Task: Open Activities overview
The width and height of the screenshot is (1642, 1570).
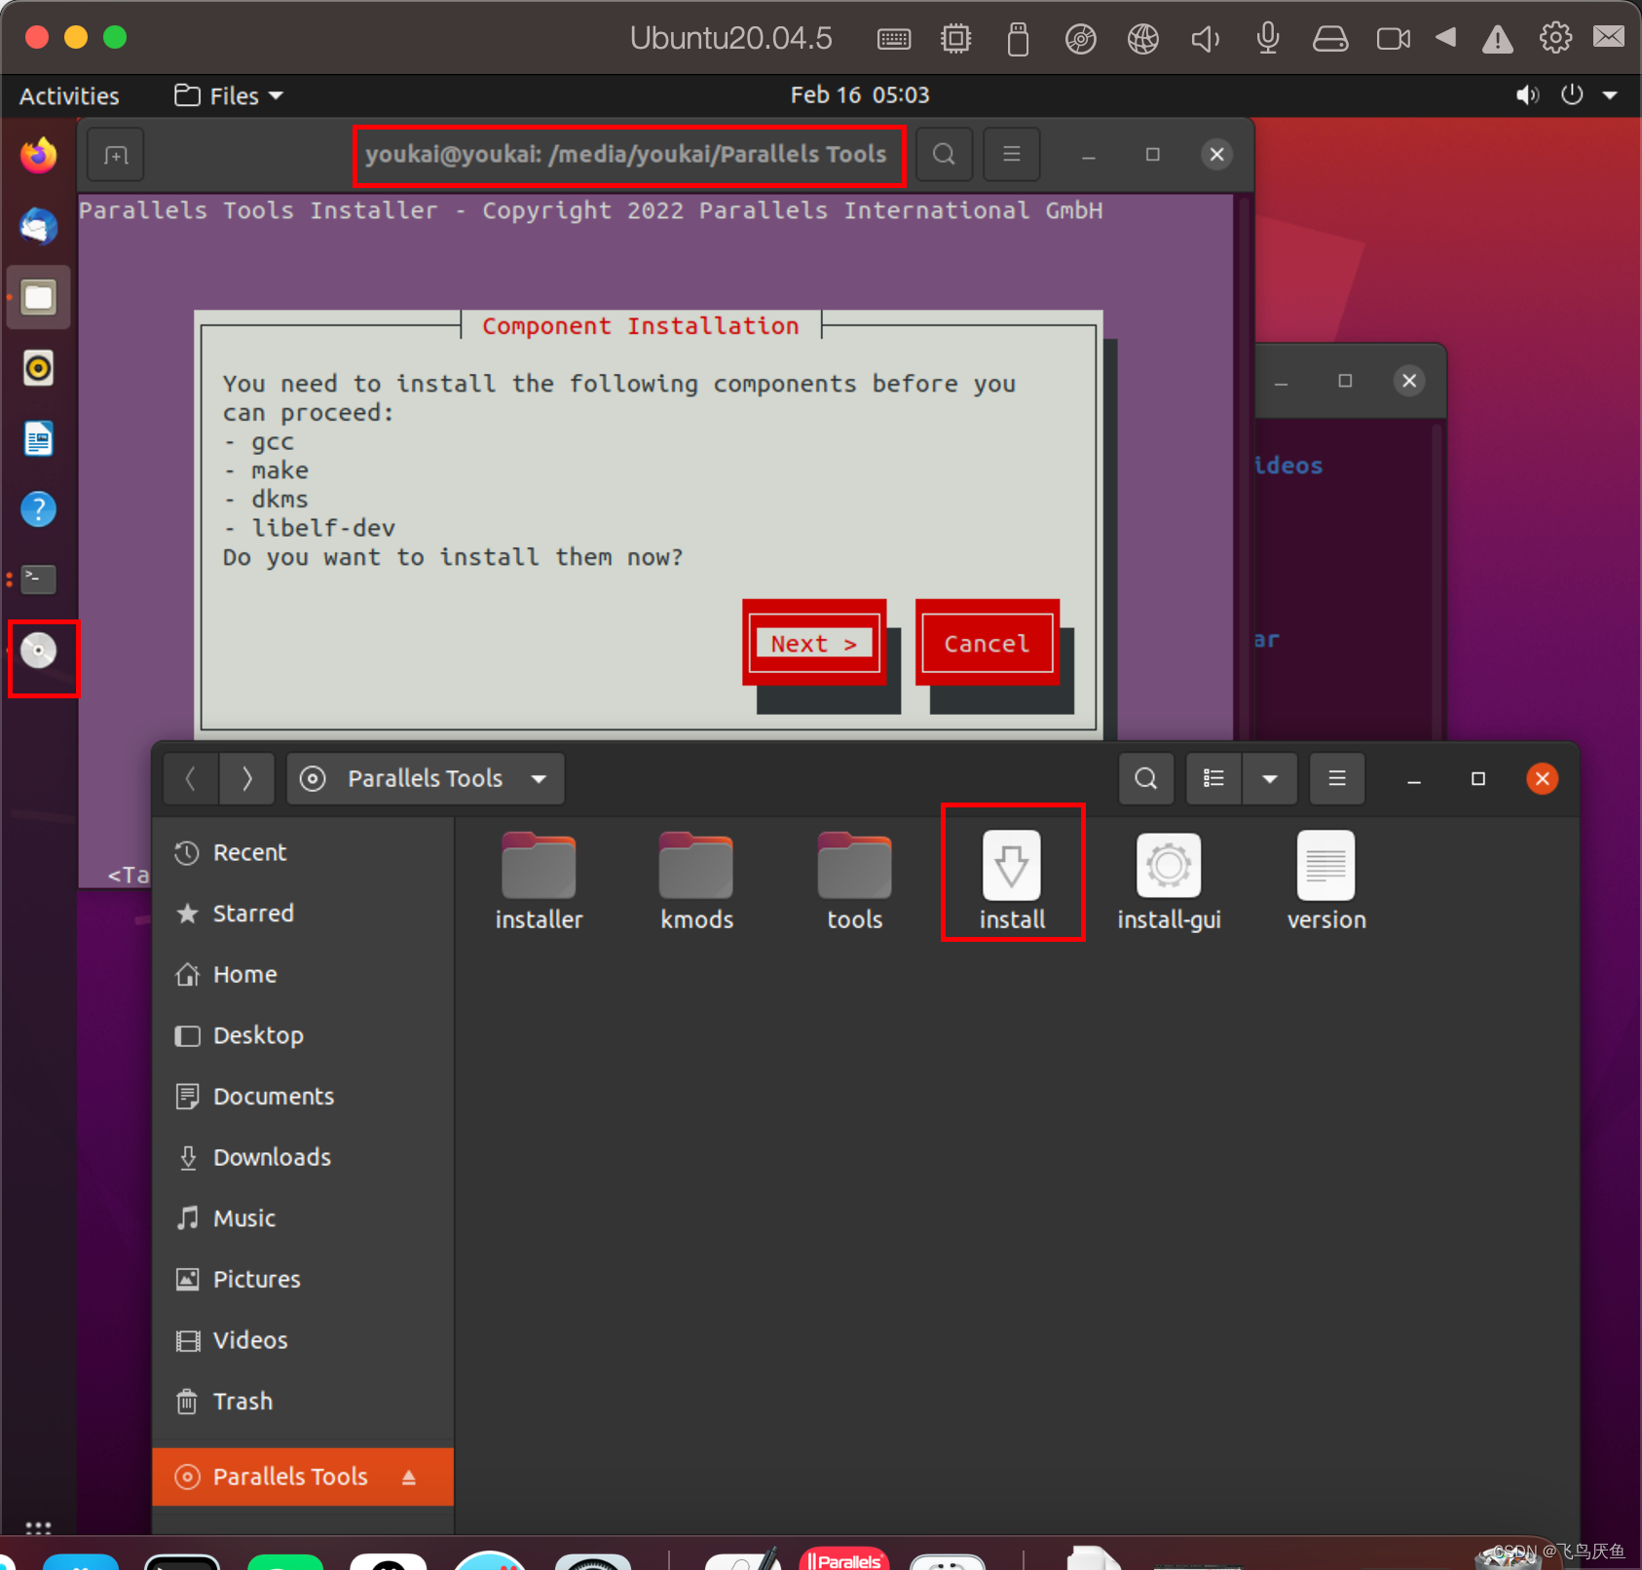Action: tap(69, 96)
